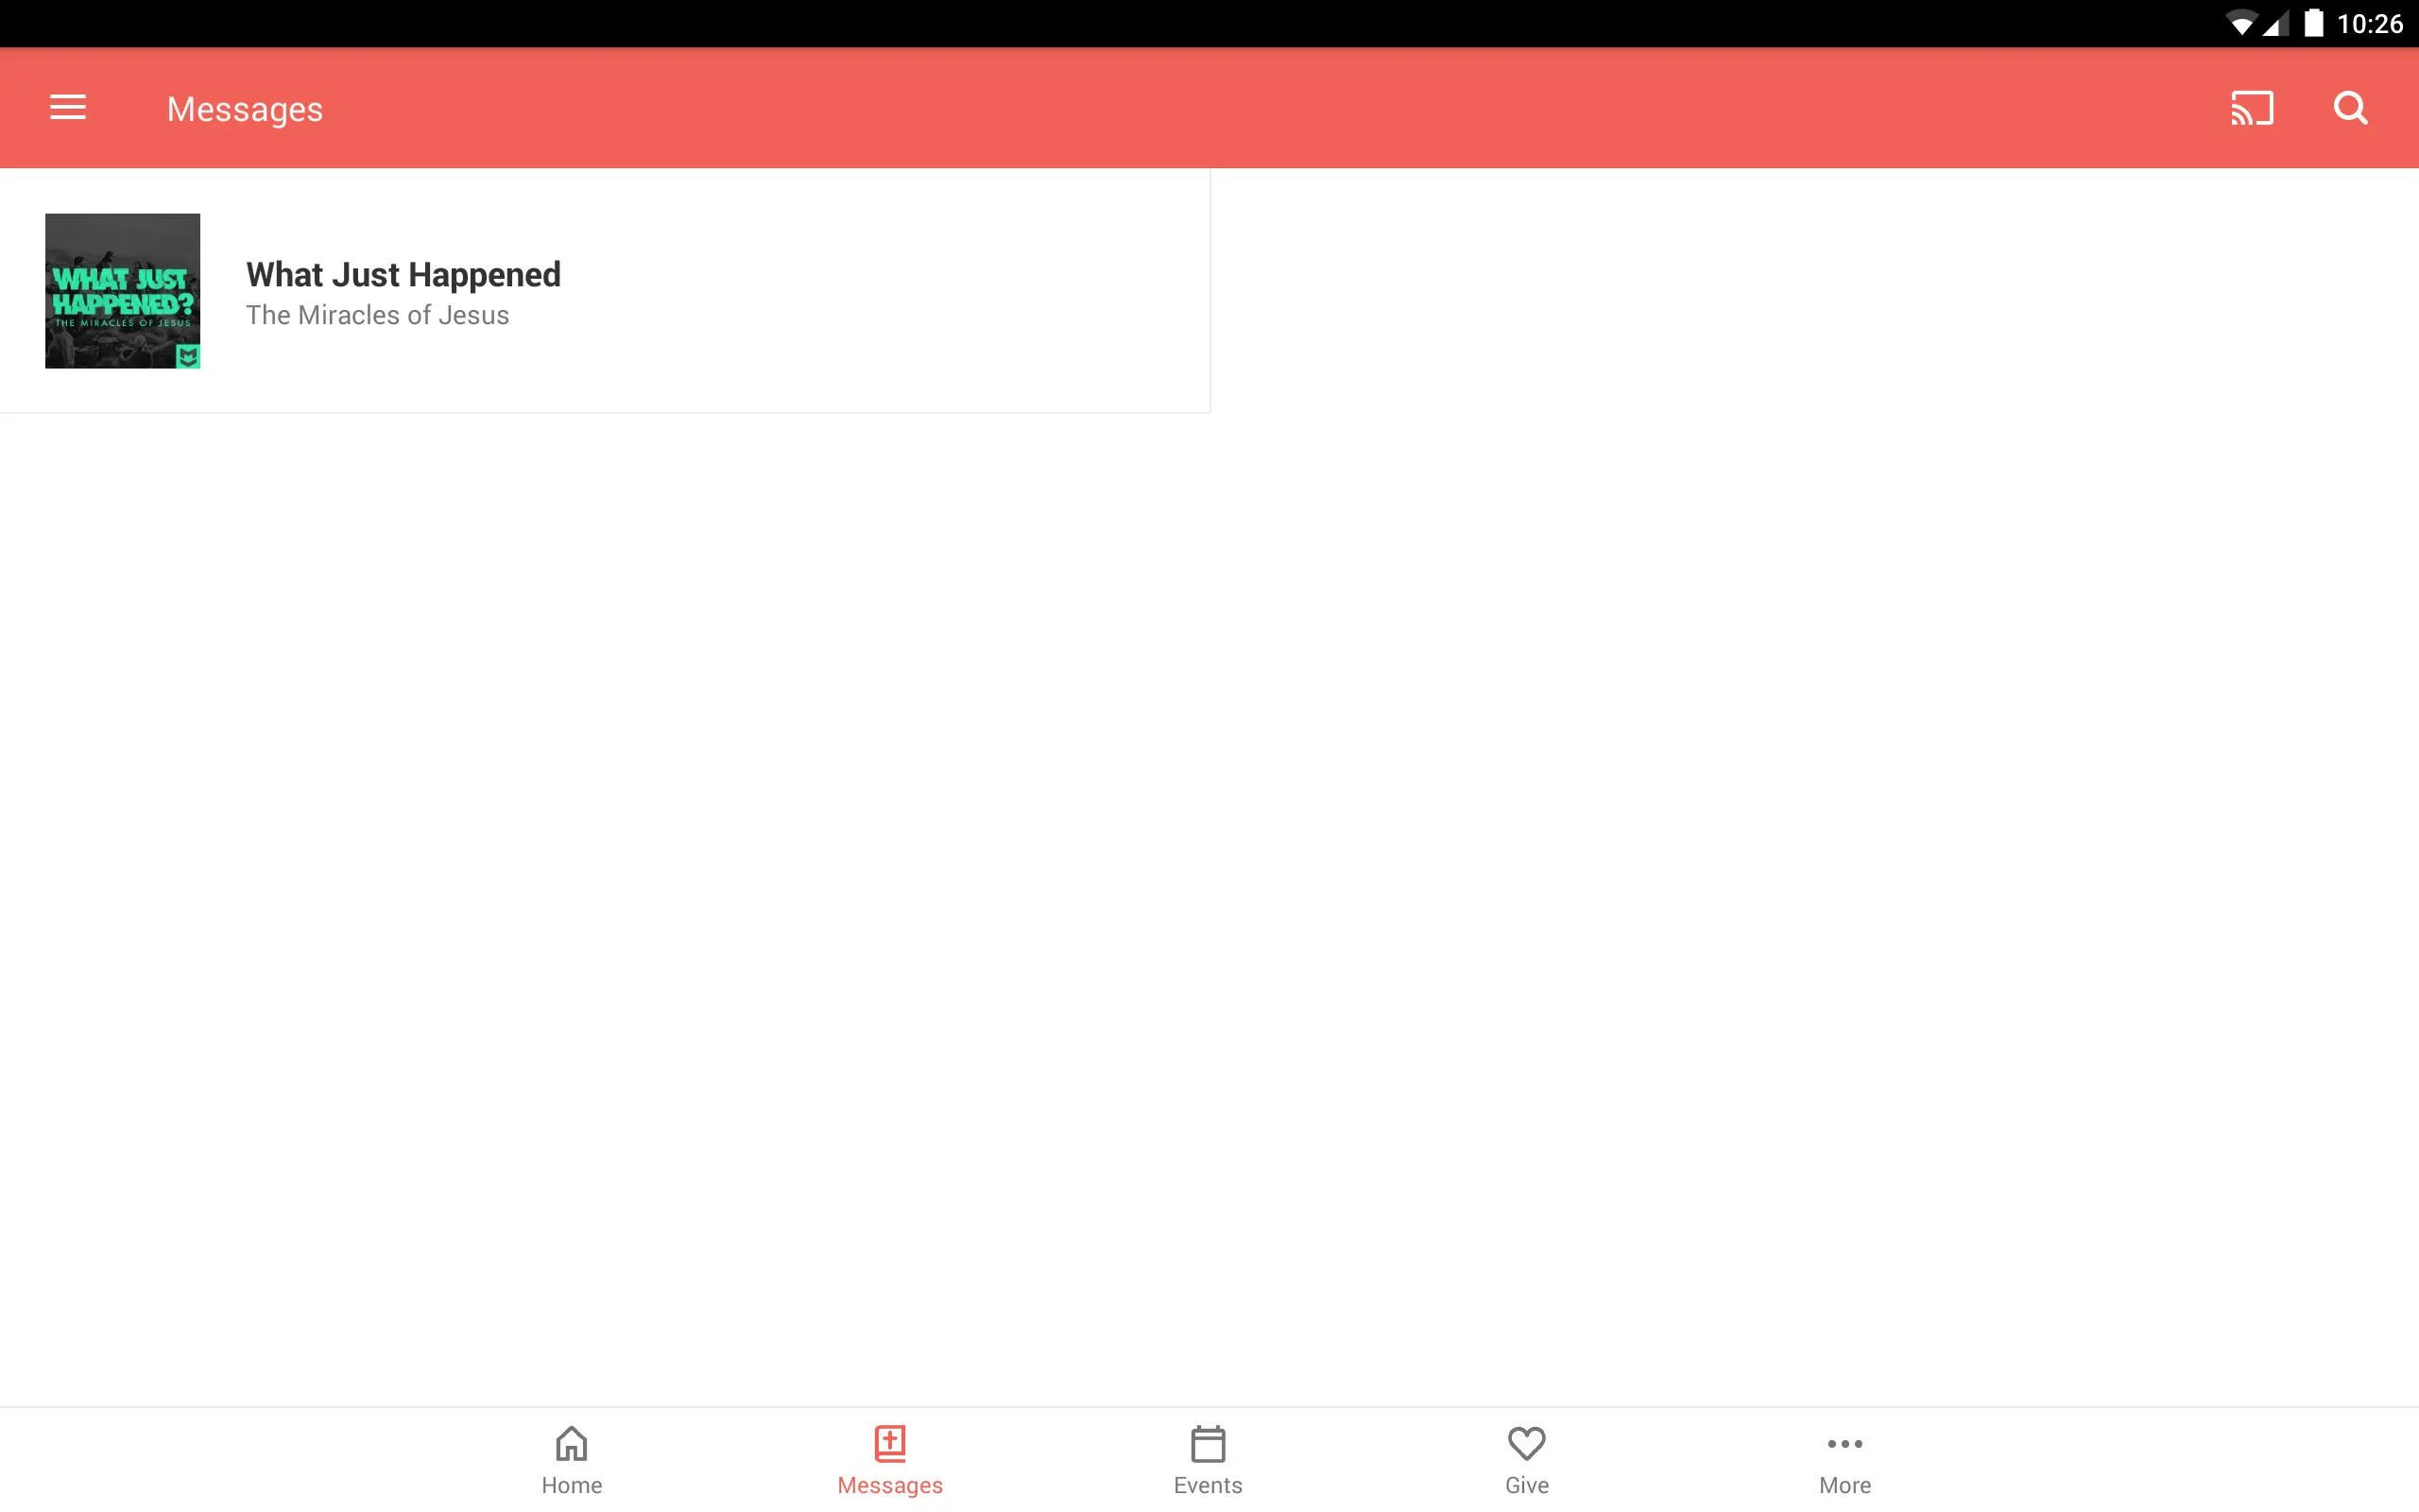
Task: Open the More ellipsis icon
Action: pyautogui.click(x=1844, y=1442)
